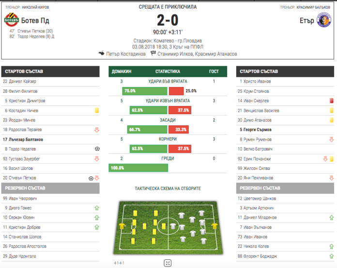The height and width of the screenshot is (268, 337).
Task: Click yellow card icon beside Ерик Почански
Action: [x=331, y=159]
